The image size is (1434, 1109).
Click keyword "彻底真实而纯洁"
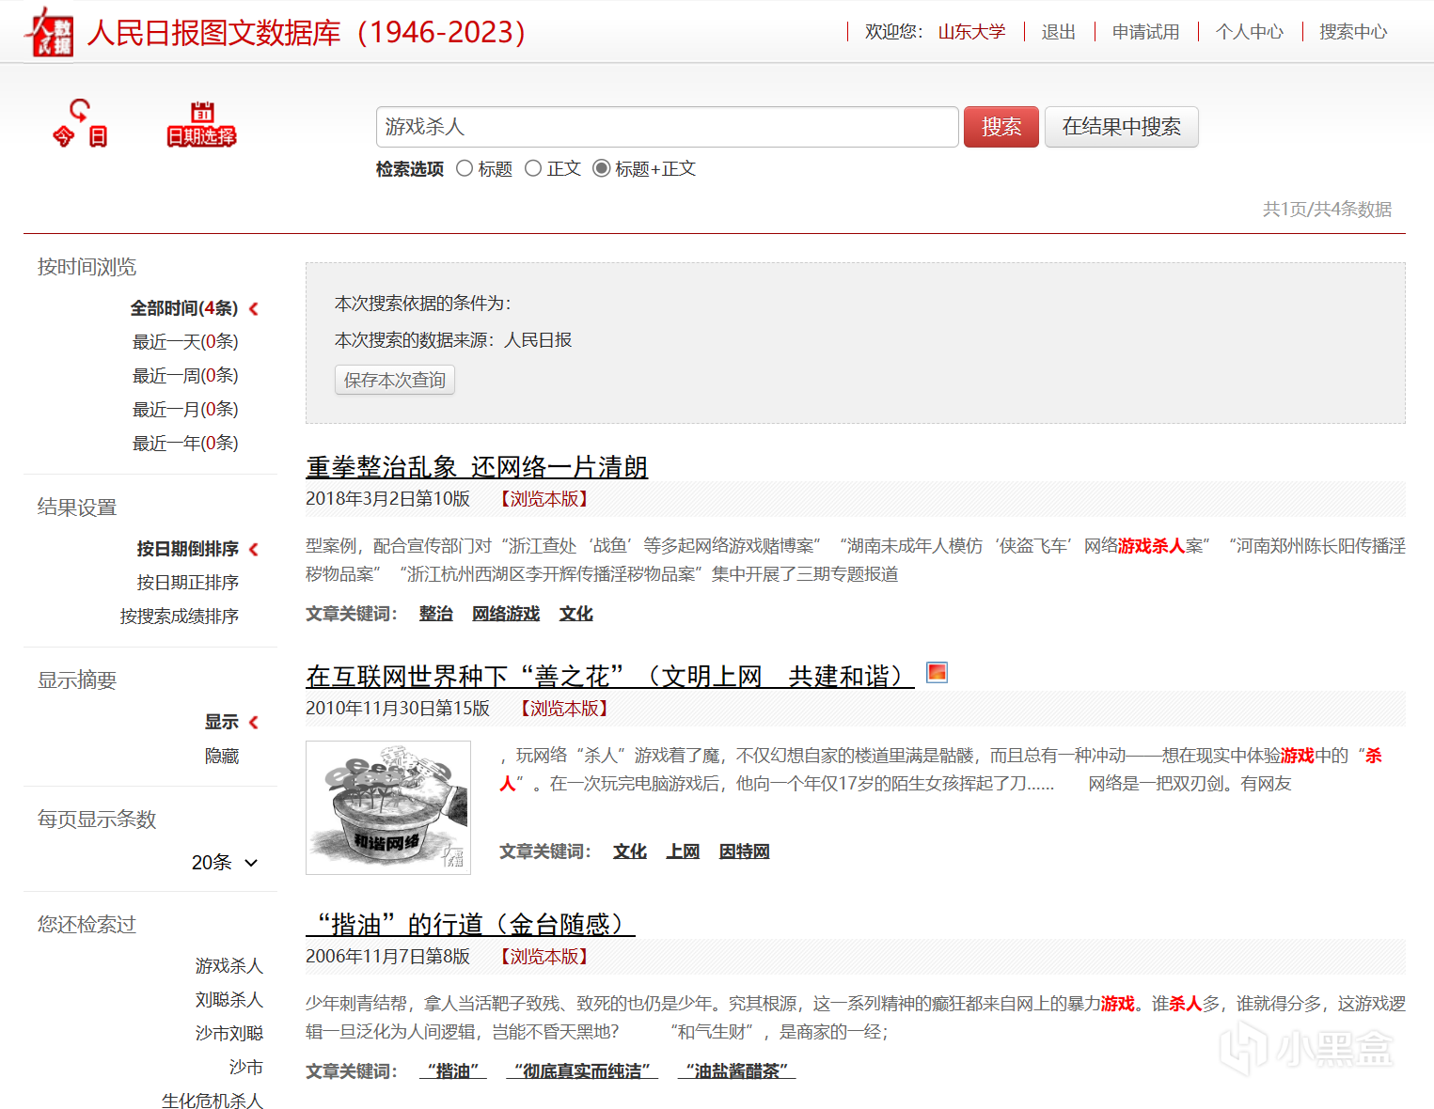(582, 1071)
